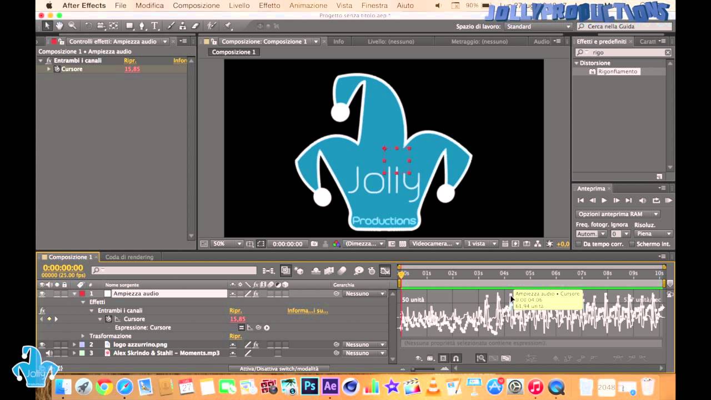Image resolution: width=711 pixels, height=400 pixels.
Task: Select the Roto Brush tool
Action: coord(211,26)
